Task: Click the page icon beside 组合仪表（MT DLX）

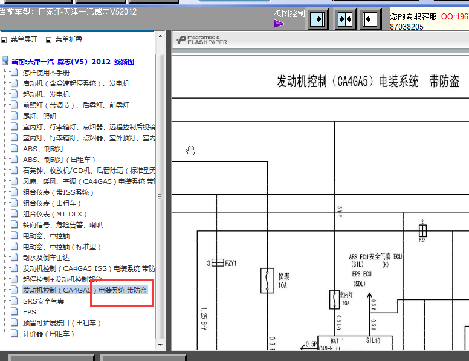Action: pyautogui.click(x=15, y=213)
